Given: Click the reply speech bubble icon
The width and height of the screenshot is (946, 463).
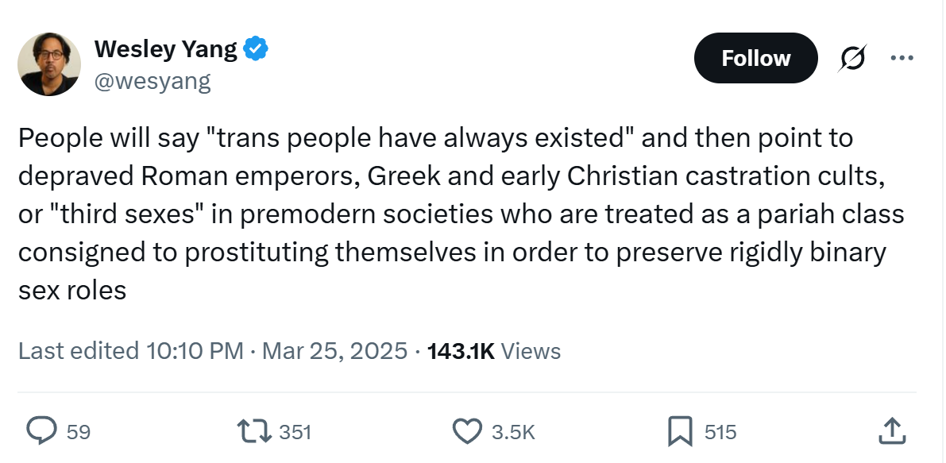Looking at the screenshot, I should point(41,431).
